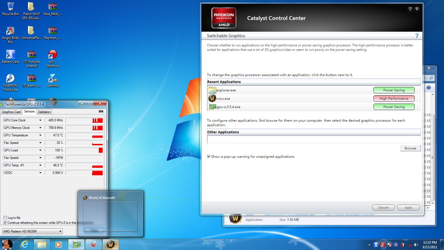Image resolution: width=444 pixels, height=250 pixels.
Task: Open Windows Explorer from the taskbar
Action: click(x=42, y=244)
